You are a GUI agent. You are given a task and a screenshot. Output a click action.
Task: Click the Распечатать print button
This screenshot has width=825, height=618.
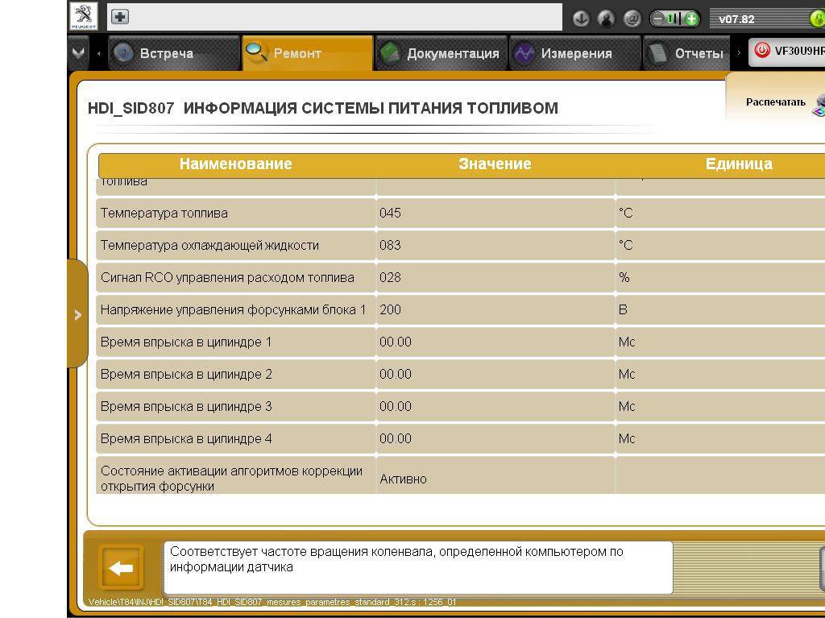[776, 102]
